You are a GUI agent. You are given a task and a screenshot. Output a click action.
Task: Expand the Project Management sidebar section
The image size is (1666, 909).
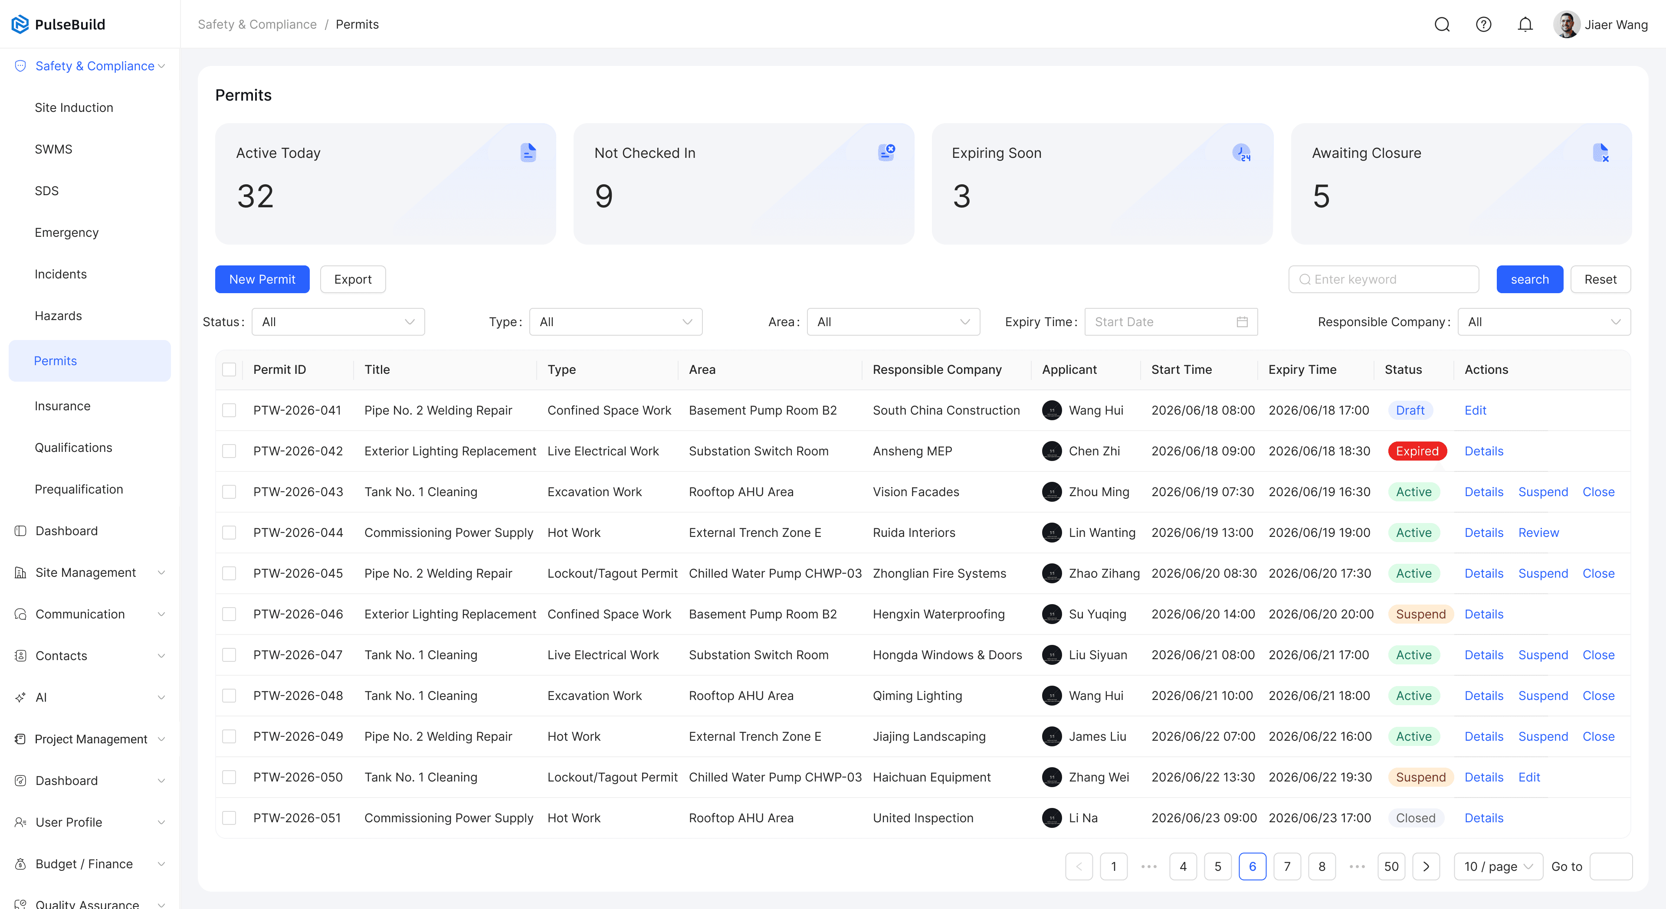pyautogui.click(x=90, y=739)
